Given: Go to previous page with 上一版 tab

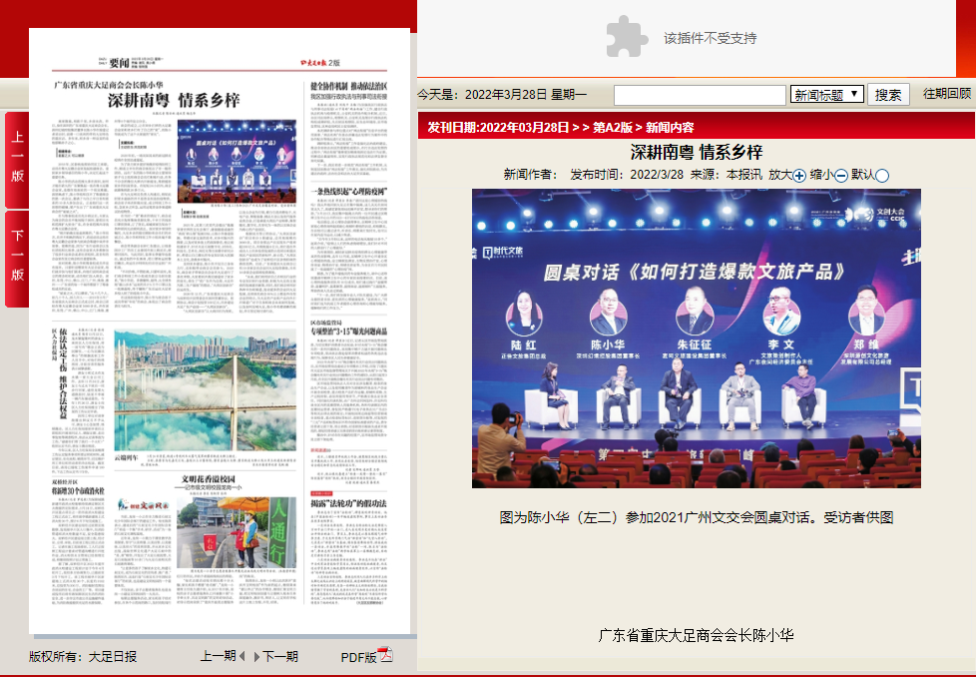Looking at the screenshot, I should 17,160.
